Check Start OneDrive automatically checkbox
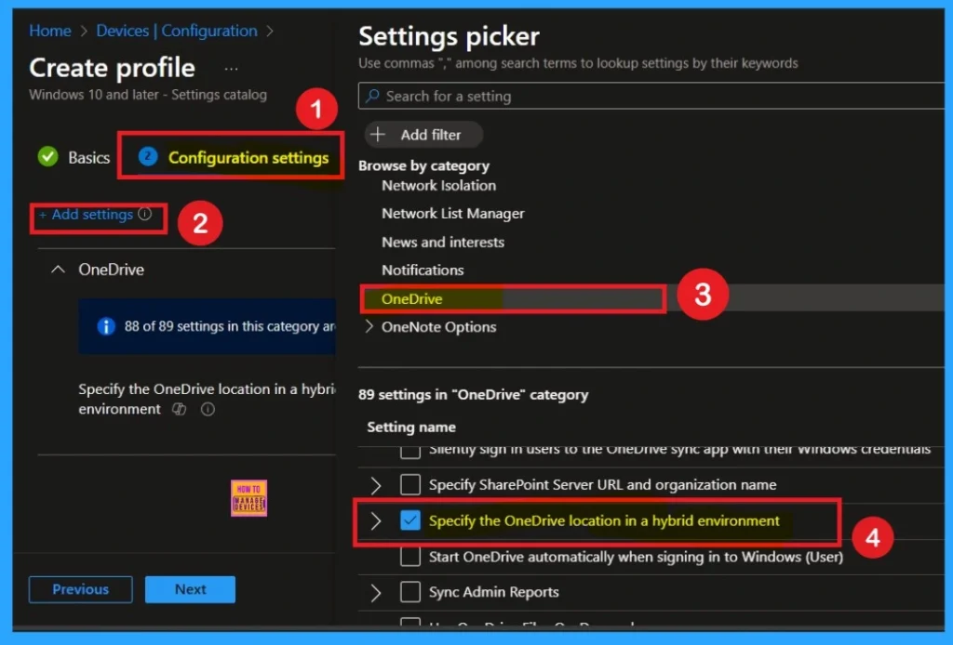This screenshot has height=645, width=953. tap(410, 557)
